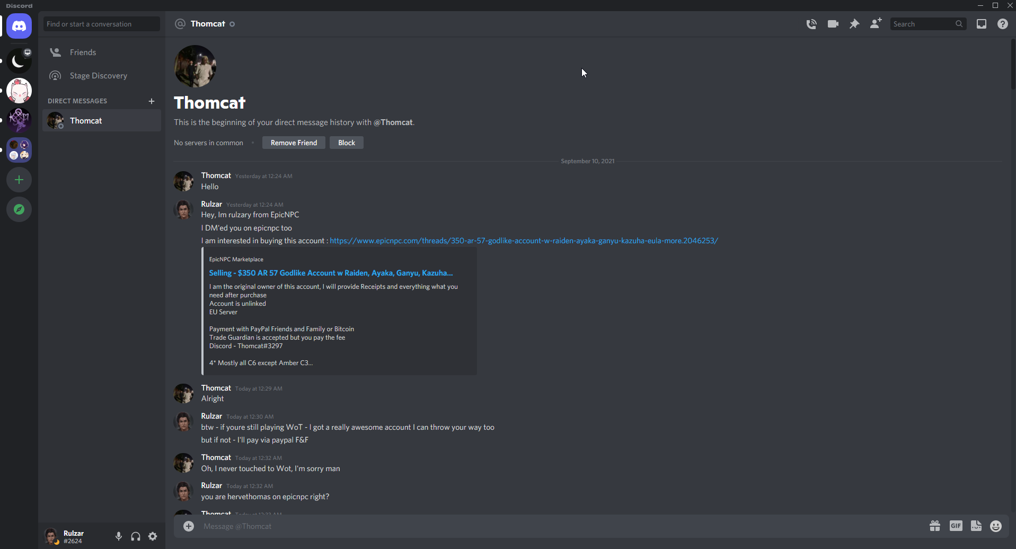Click the Rulzar username above 'you are hervethomas'
This screenshot has height=549, width=1016.
[x=211, y=485]
